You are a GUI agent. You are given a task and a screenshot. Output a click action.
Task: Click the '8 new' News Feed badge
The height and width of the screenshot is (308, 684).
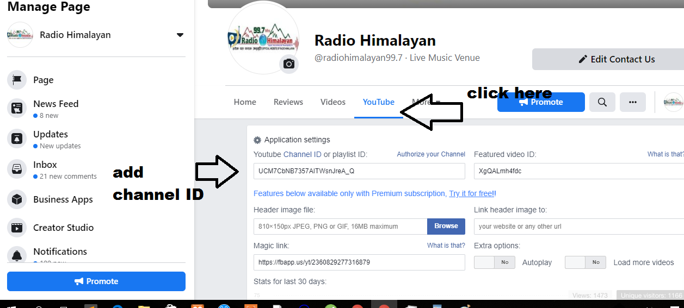(x=46, y=116)
